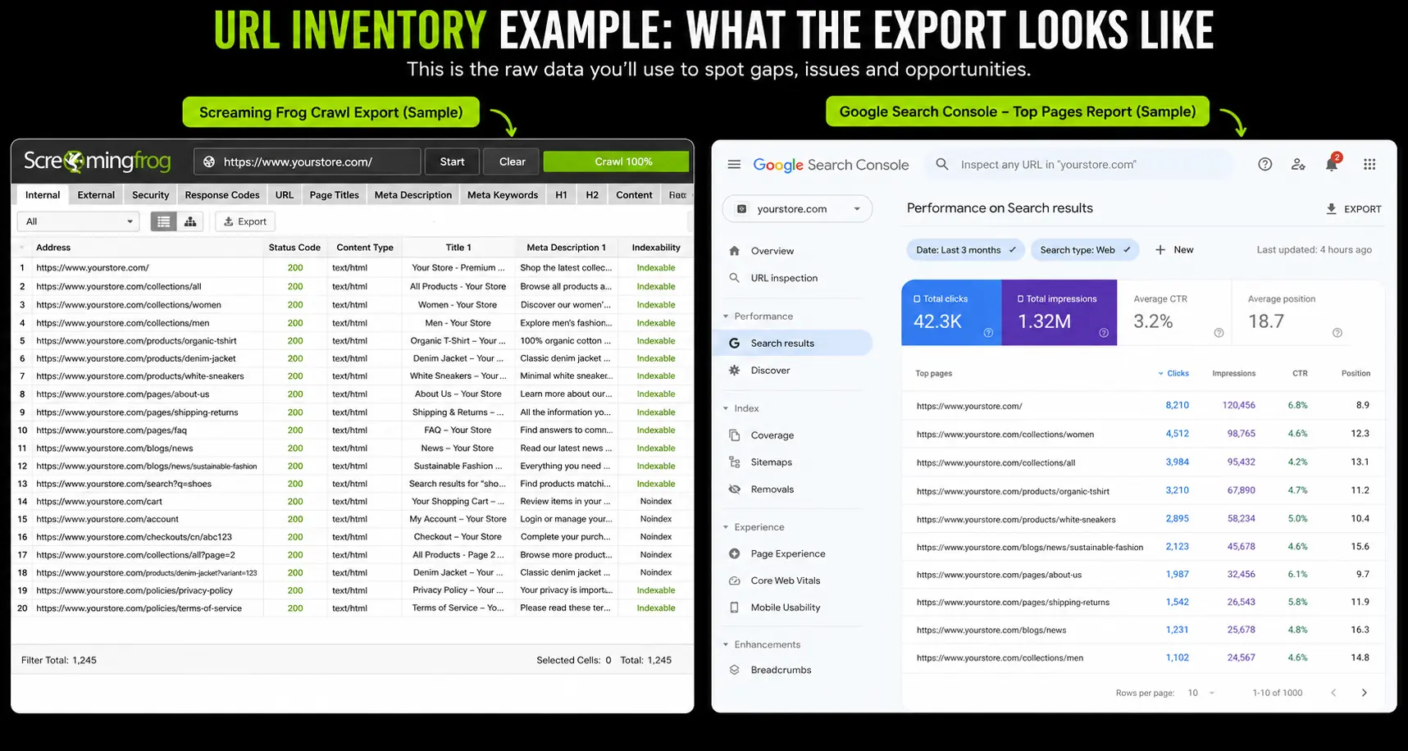Open the yourstore.com property dropdown
Viewport: 1408px width, 751px height.
(797, 209)
